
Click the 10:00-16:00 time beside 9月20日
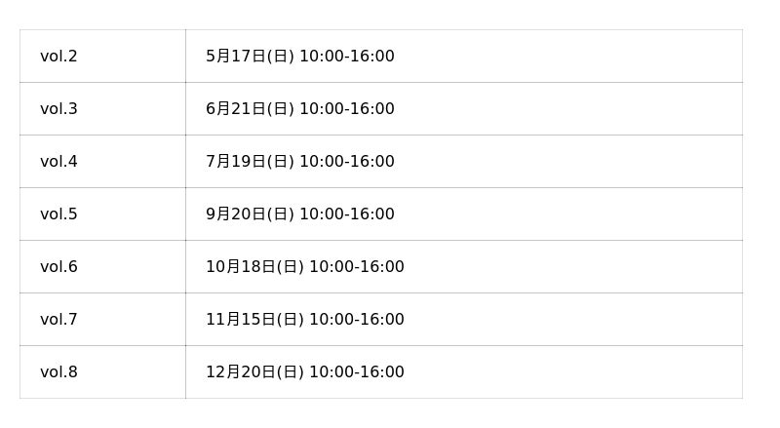click(x=346, y=214)
